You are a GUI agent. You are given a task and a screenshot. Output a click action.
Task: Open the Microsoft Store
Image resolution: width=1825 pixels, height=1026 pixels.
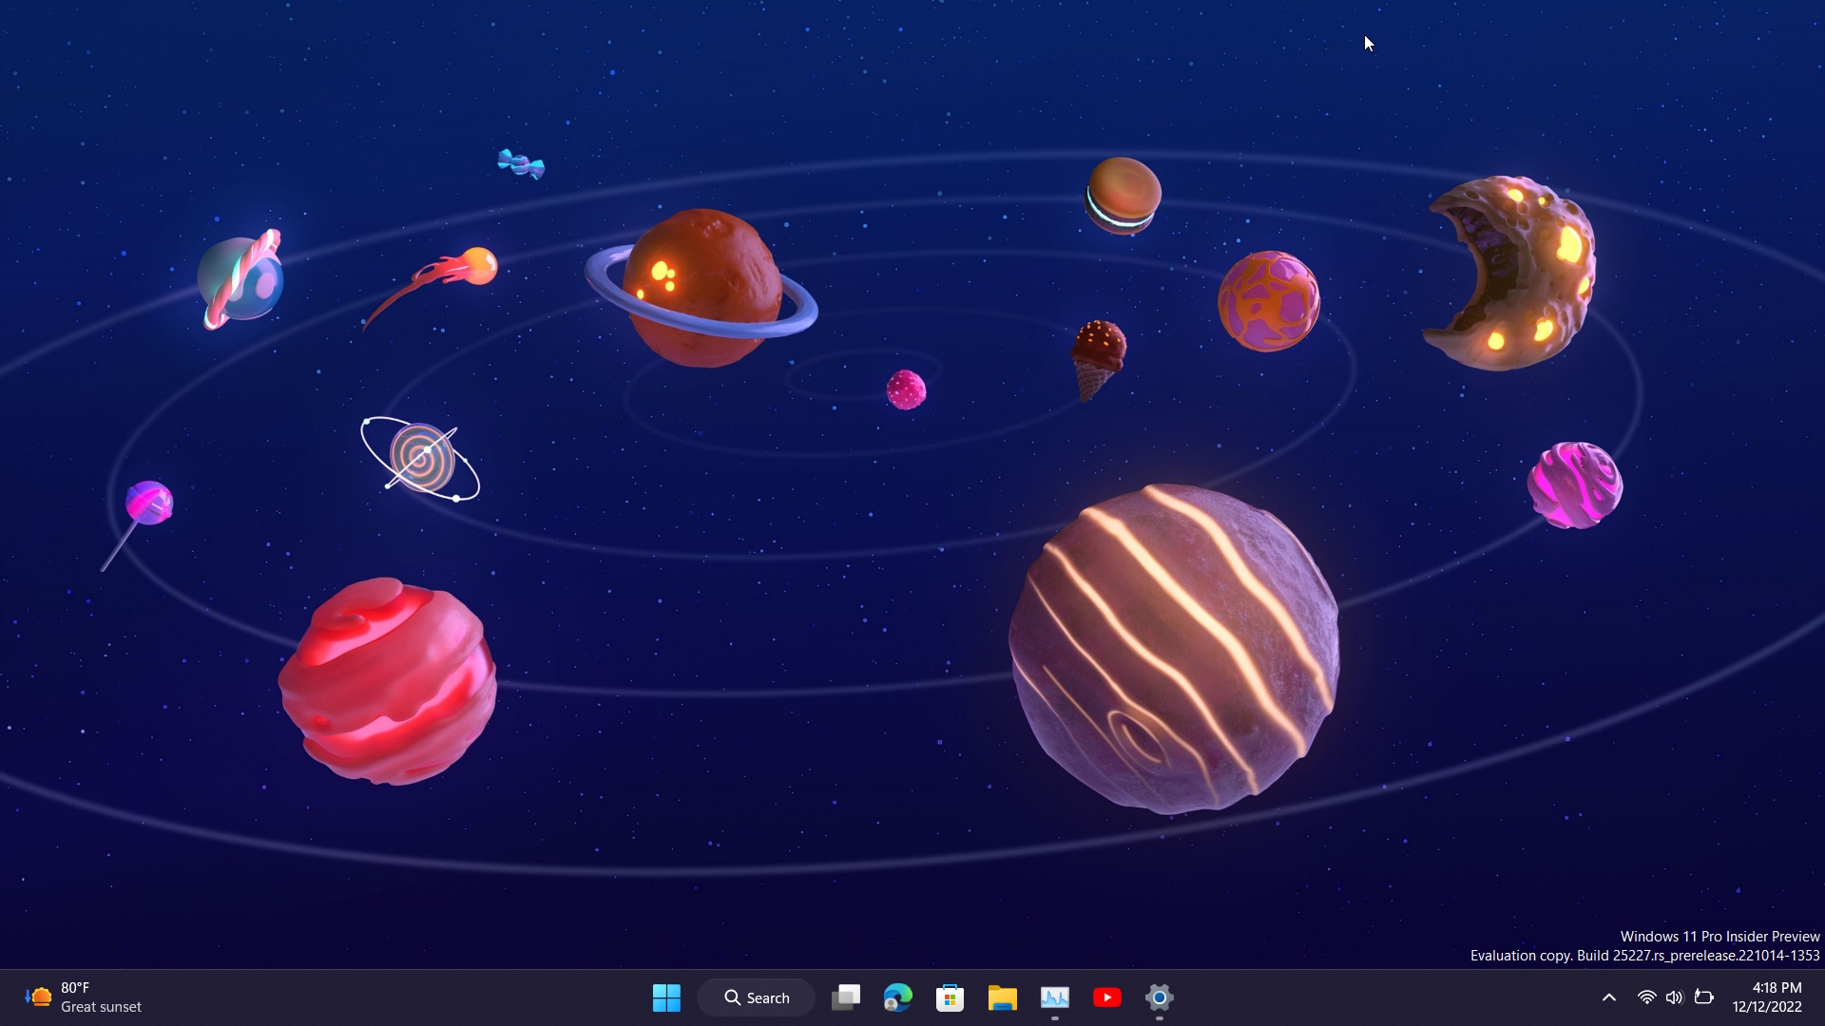click(x=950, y=997)
